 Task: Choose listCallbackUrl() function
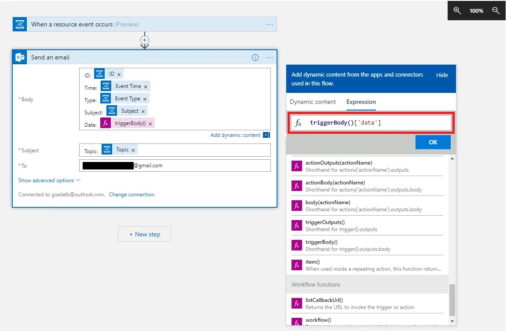click(367, 304)
